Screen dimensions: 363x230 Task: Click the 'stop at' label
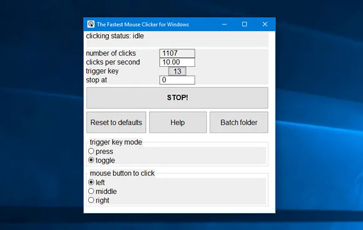click(x=96, y=80)
